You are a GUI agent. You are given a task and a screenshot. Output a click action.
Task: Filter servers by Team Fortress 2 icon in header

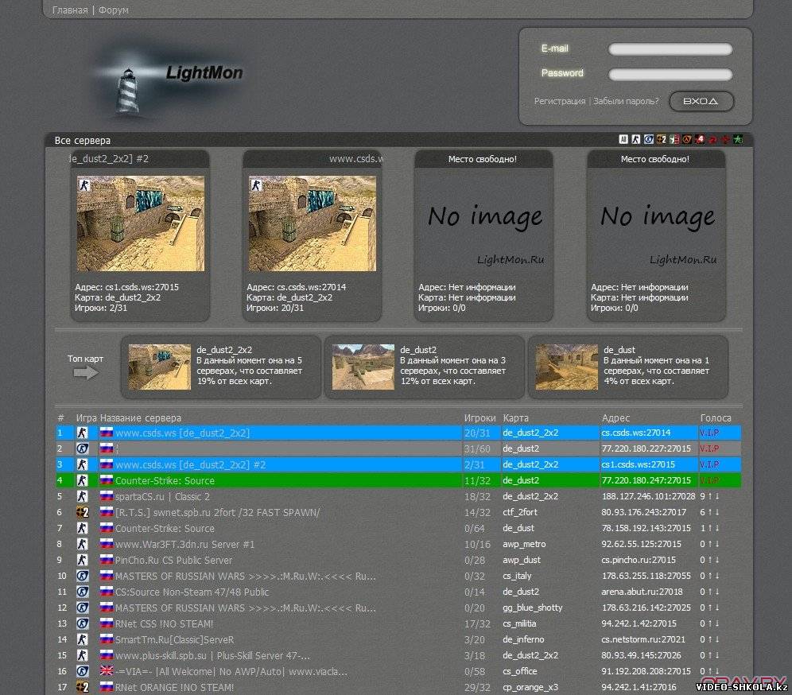pyautogui.click(x=662, y=139)
